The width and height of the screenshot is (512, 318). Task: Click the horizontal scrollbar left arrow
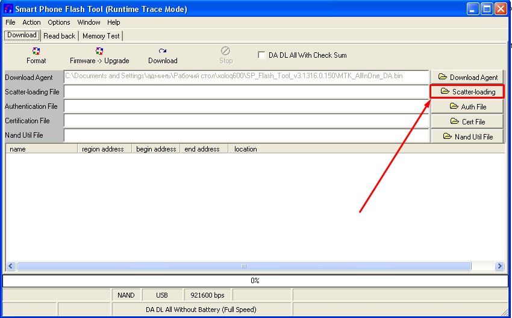tap(11, 266)
